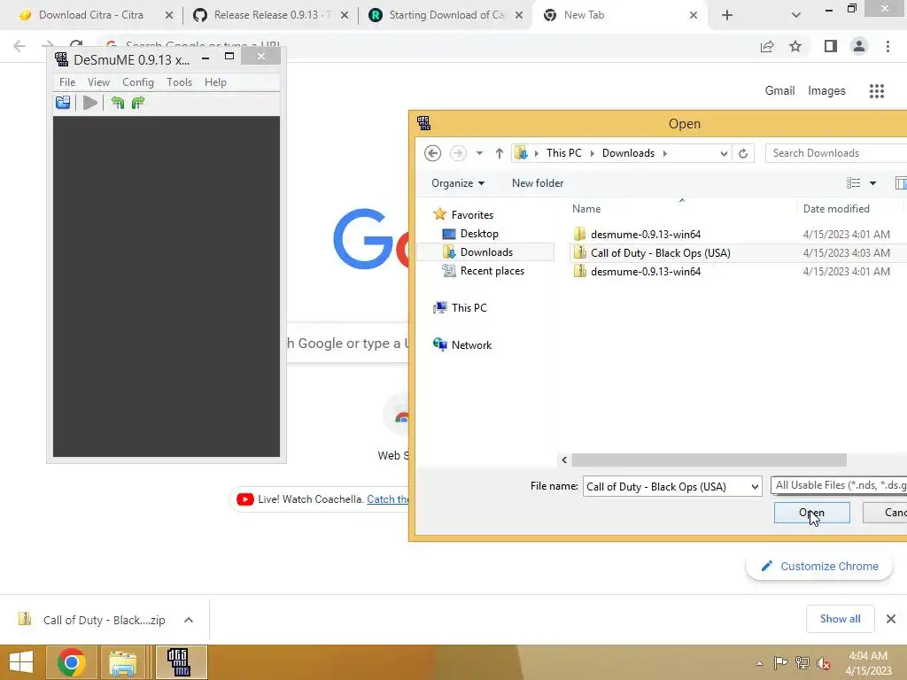Click the Back arrow in the Open dialog
Screen dimensions: 907x680
click(x=432, y=153)
